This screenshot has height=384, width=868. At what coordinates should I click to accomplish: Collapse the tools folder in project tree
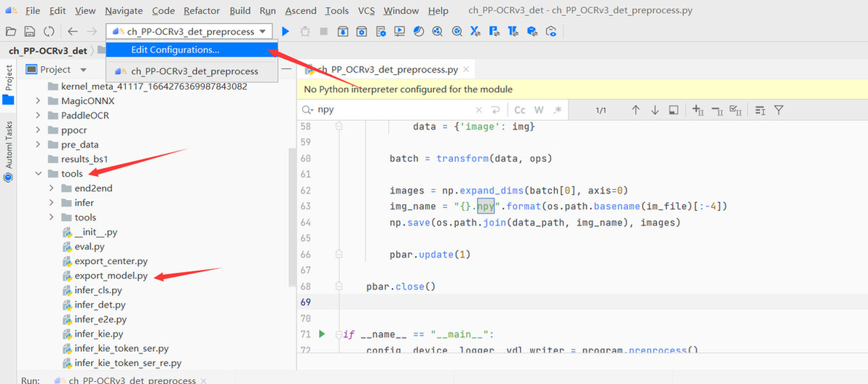38,174
